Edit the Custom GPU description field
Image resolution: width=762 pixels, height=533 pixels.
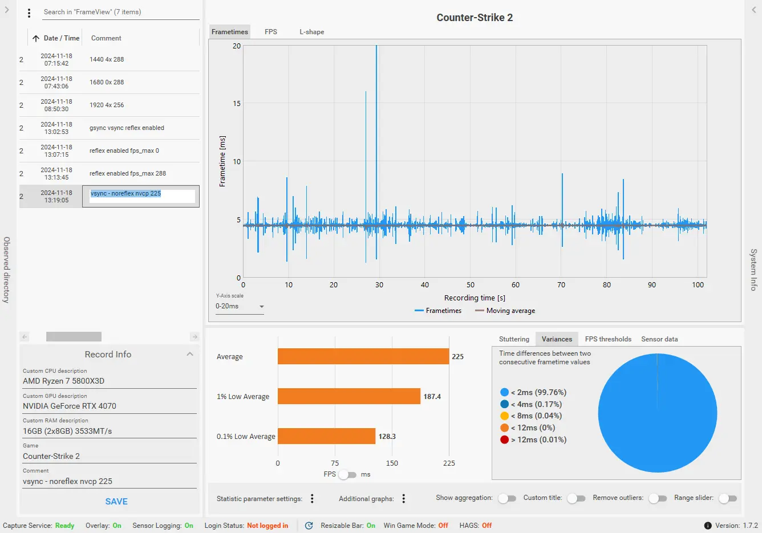point(110,406)
